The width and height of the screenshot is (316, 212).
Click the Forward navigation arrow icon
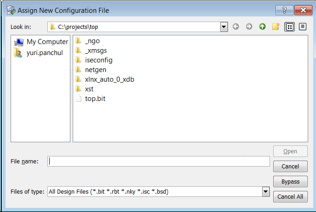point(249,27)
